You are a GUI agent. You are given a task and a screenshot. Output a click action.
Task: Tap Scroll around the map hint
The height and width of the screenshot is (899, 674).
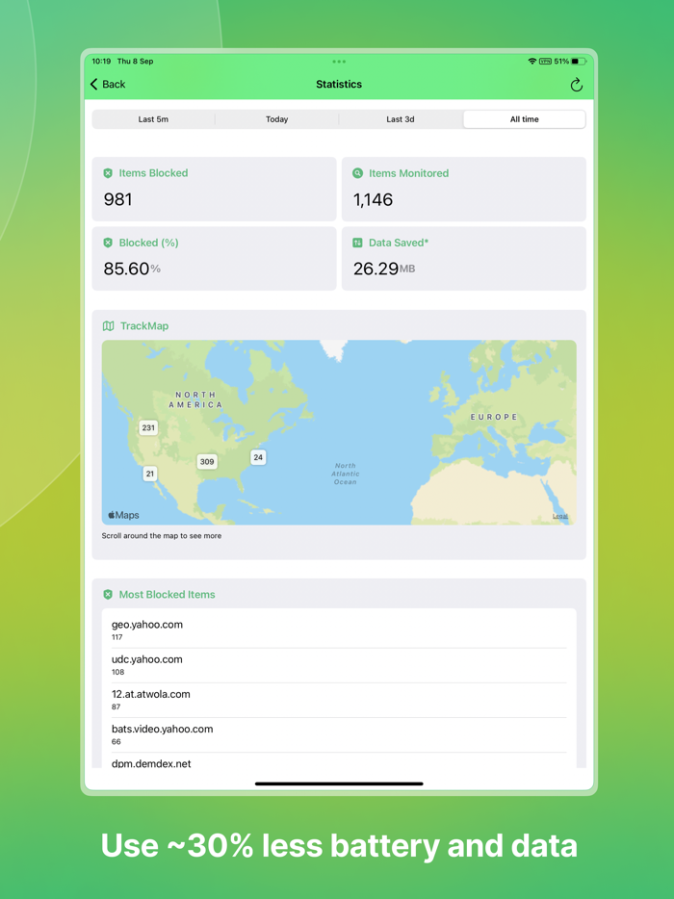tap(161, 535)
